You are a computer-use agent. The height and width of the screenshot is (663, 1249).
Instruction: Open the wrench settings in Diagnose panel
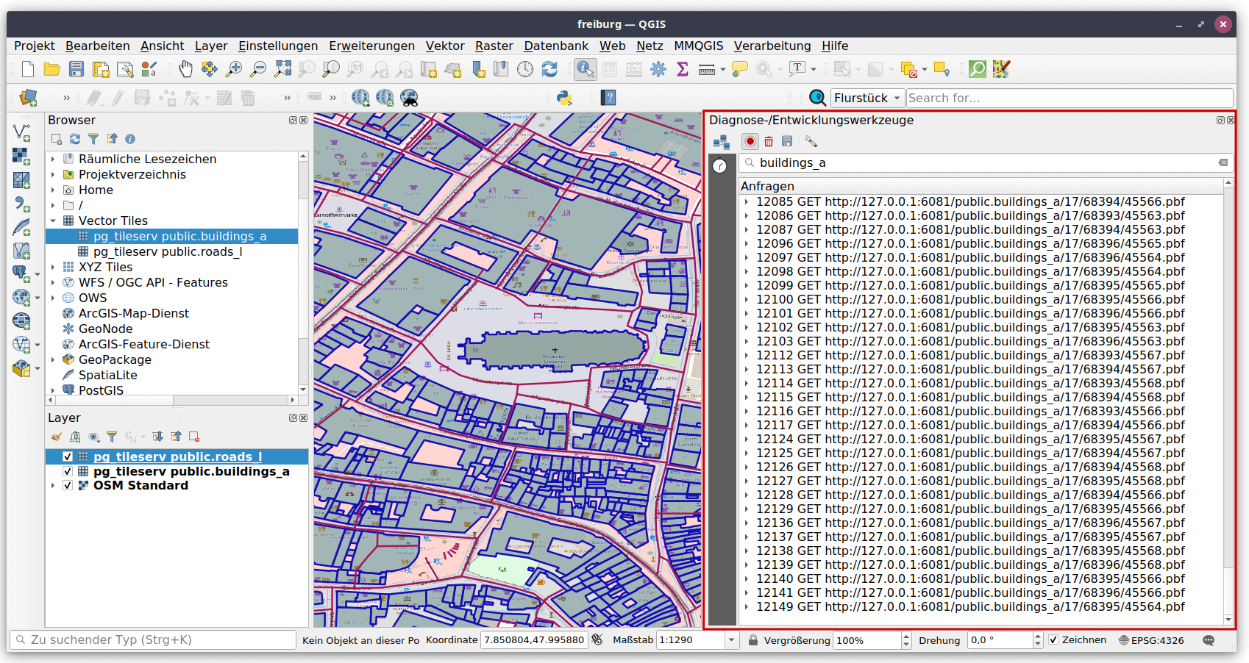click(811, 141)
